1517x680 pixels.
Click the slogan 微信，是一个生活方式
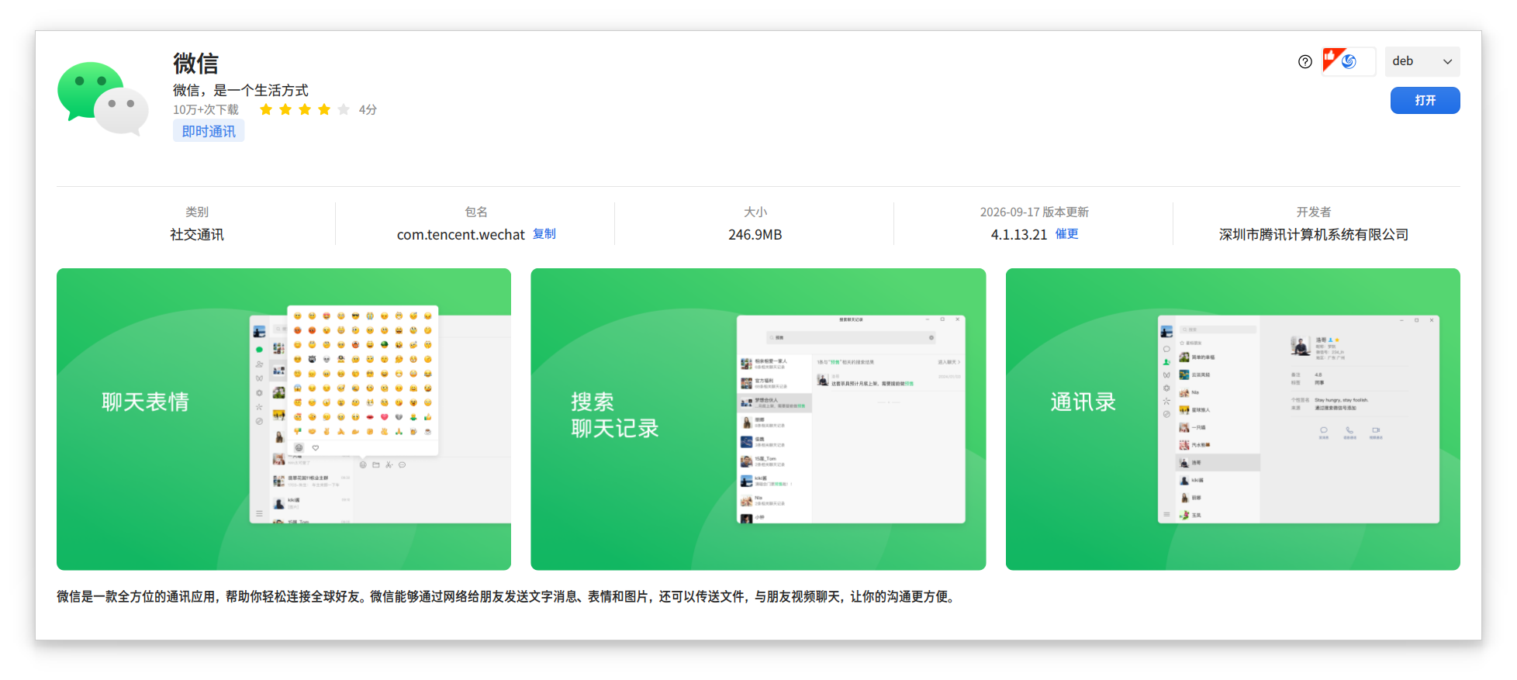[x=240, y=91]
